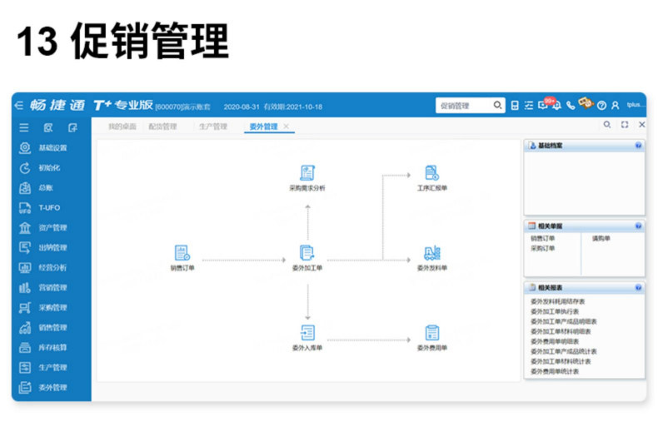Toggle the hamburger menu in the sidebar
Image resolution: width=658 pixels, height=422 pixels.
[24, 127]
